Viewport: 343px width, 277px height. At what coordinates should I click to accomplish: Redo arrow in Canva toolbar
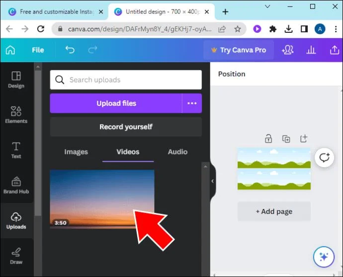tap(92, 50)
